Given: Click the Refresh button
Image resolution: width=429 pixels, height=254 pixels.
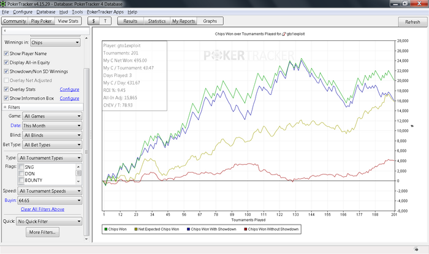Looking at the screenshot, I should [x=412, y=22].
